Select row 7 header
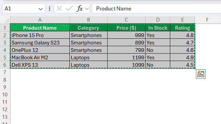The image size is (221, 124). (5, 72)
